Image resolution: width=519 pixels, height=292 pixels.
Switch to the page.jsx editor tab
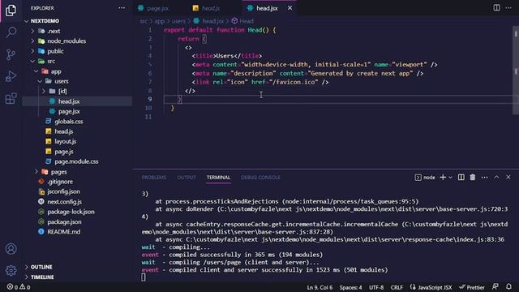(x=154, y=8)
